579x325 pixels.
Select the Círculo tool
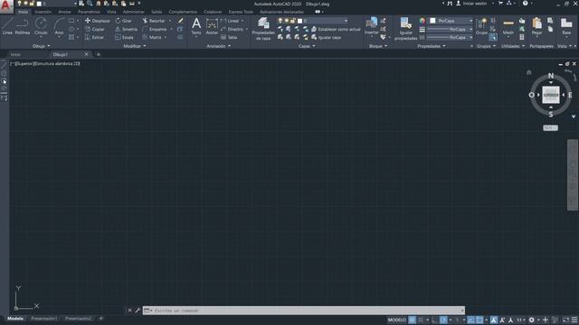tap(41, 26)
